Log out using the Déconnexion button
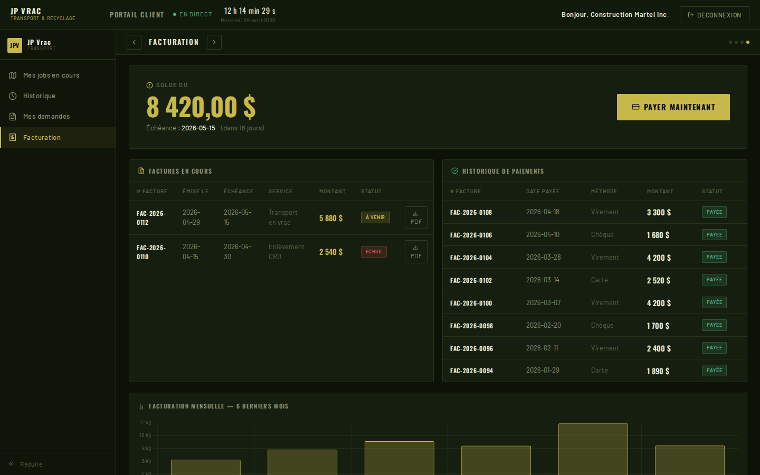The height and width of the screenshot is (475, 760). click(x=714, y=15)
